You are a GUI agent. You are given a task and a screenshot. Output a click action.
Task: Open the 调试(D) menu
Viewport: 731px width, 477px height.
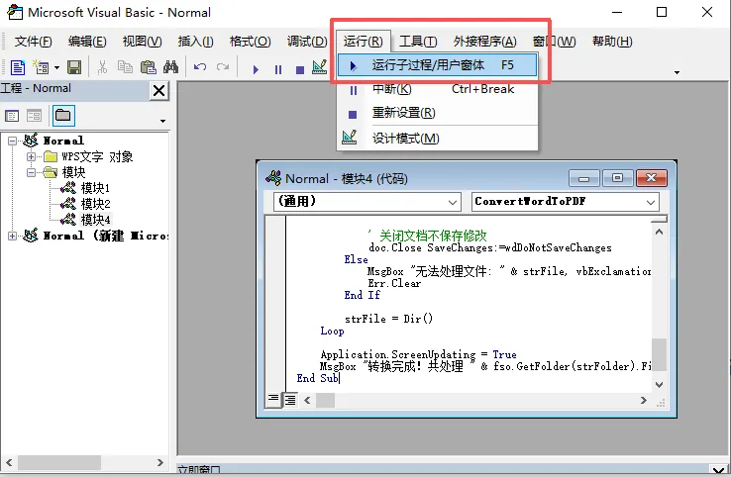[x=307, y=42]
